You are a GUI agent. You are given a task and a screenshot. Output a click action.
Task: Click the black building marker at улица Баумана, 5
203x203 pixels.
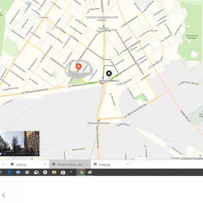tap(109, 73)
